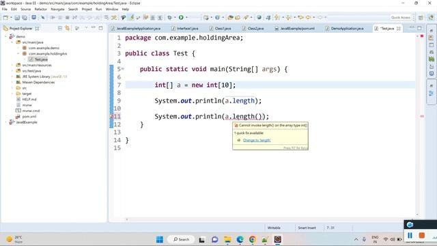Stop the screen recording
Screen dimensions: 437x246
click(x=422, y=235)
